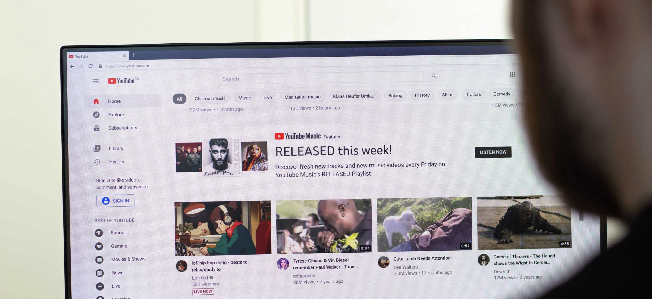
Task: Click the Gaming icon
Action: (99, 246)
